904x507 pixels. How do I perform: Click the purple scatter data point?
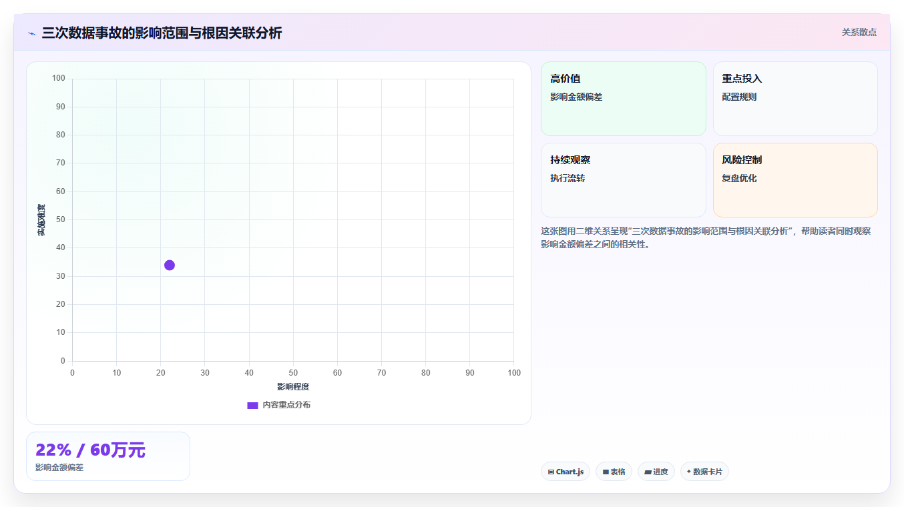coord(170,265)
